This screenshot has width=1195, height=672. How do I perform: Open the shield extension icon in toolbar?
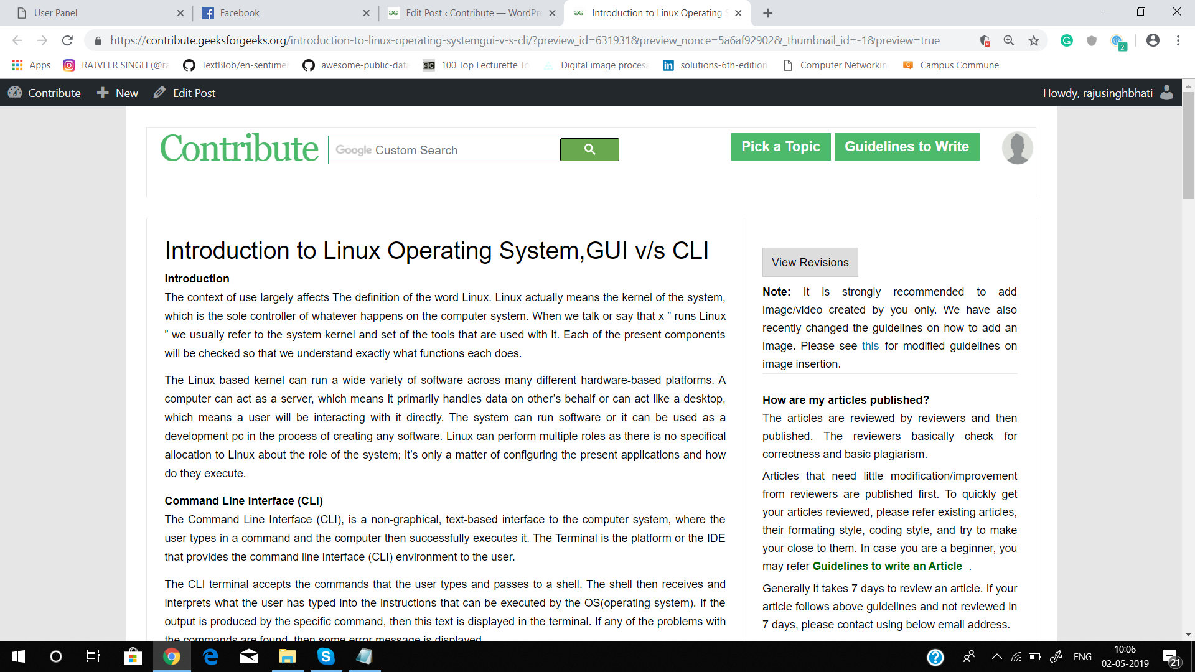[x=1092, y=40]
